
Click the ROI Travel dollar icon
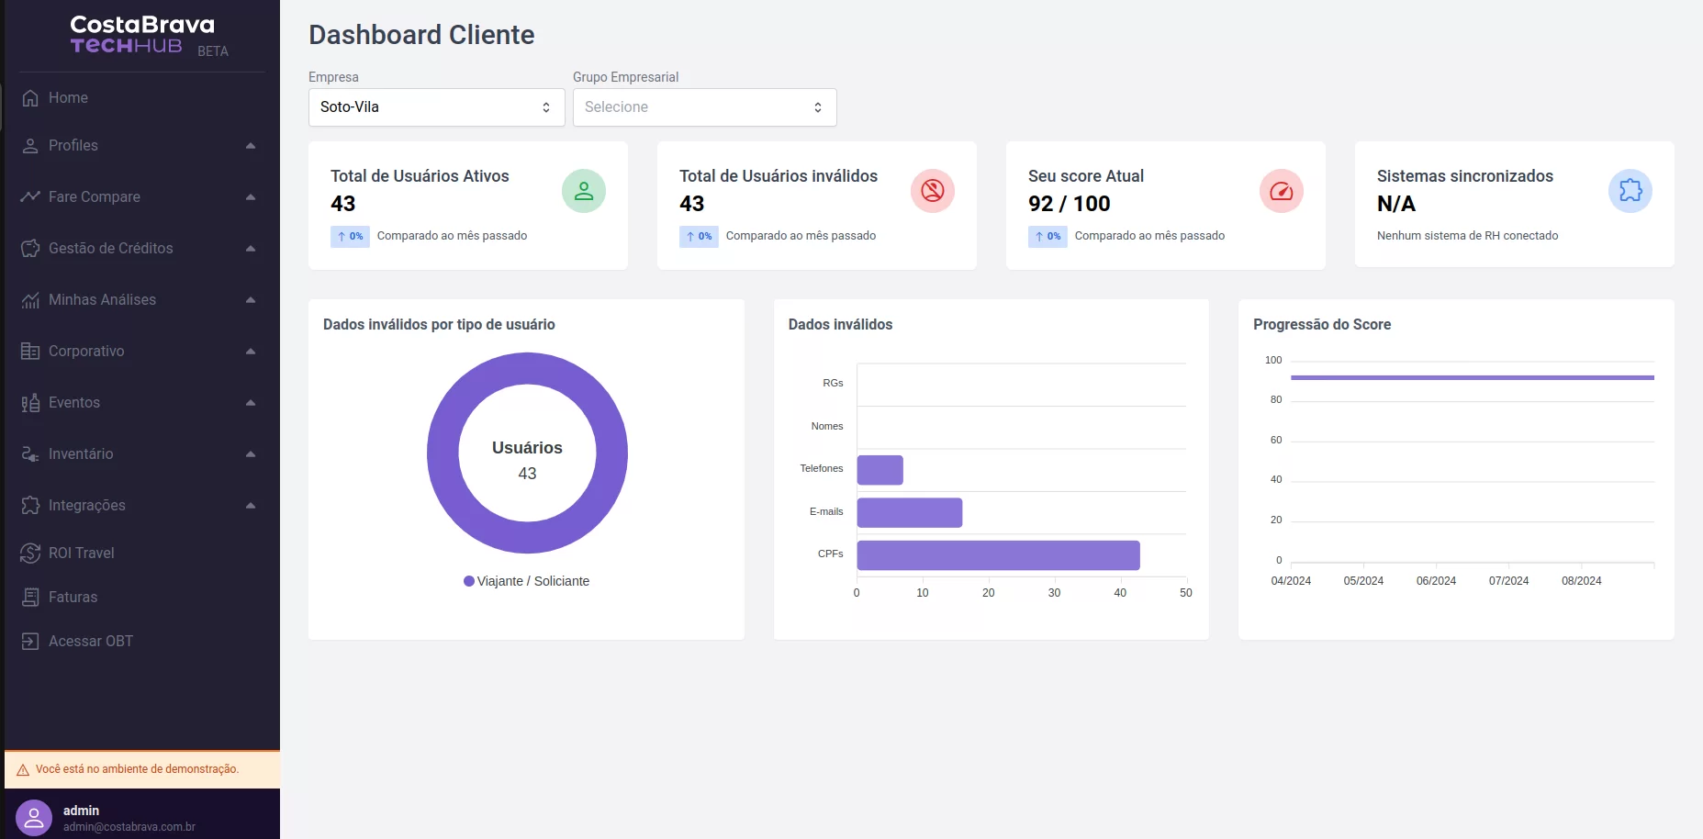[30, 554]
